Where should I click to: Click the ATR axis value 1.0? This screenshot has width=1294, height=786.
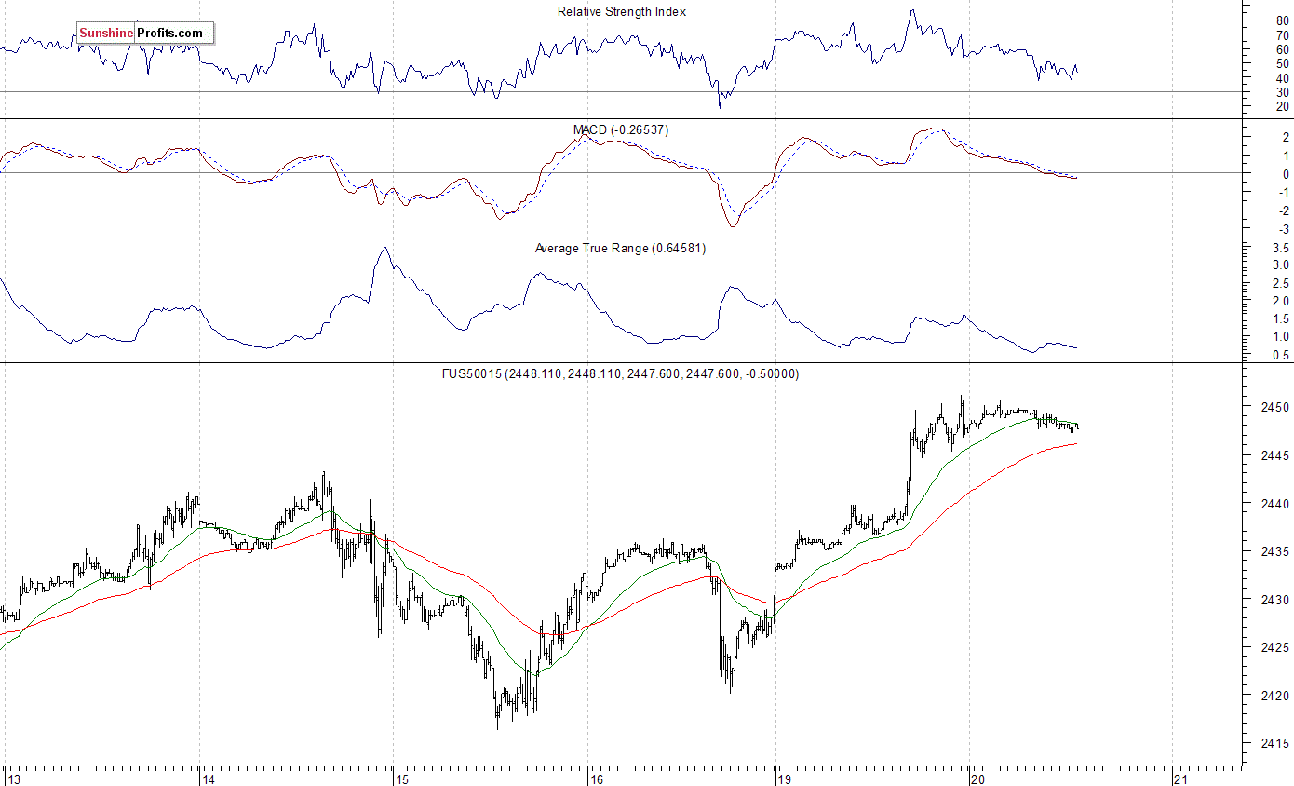(x=1280, y=337)
